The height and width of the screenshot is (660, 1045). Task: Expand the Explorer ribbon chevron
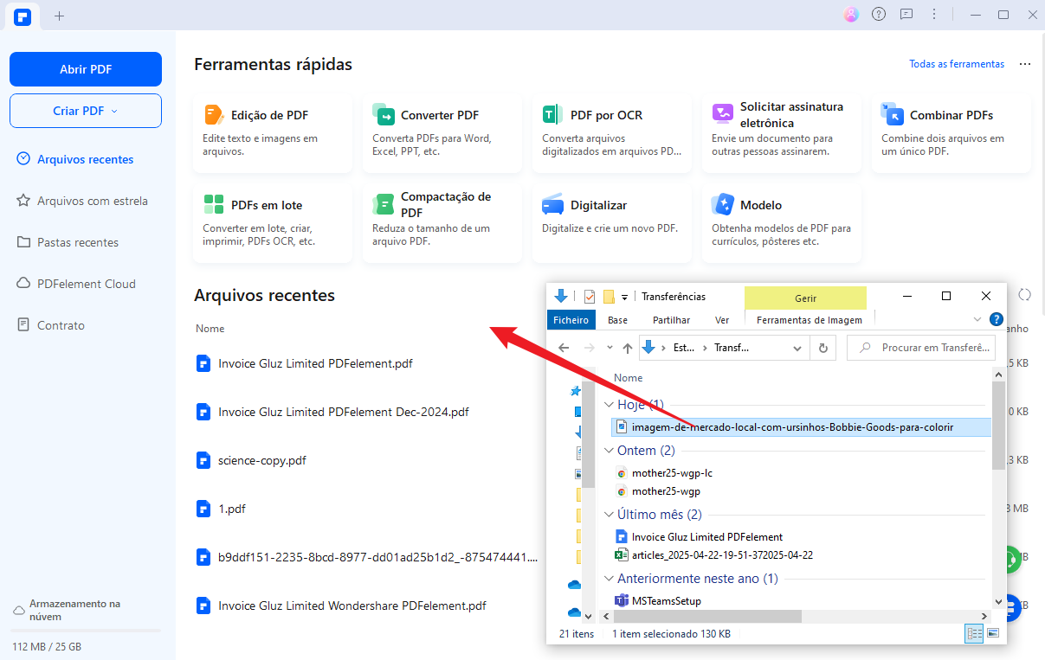tap(977, 319)
